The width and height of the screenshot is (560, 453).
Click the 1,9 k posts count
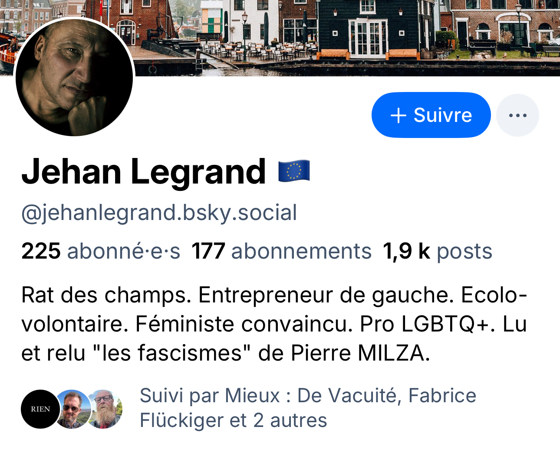coord(437,251)
